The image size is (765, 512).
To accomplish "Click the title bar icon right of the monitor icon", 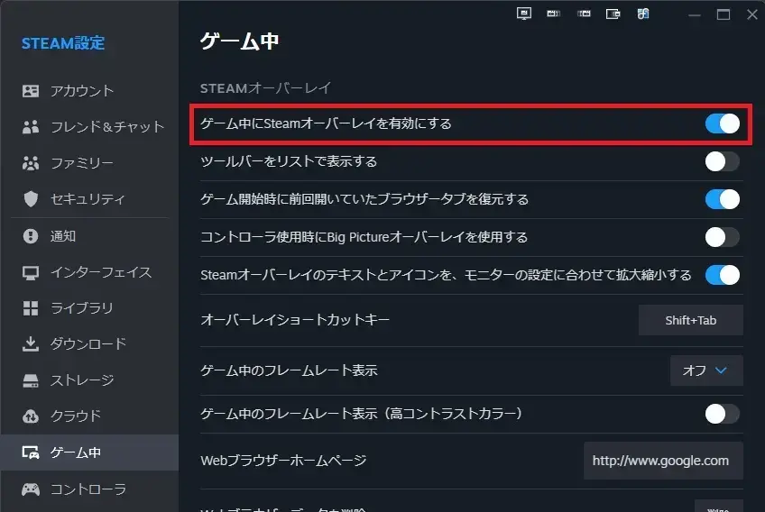I will pyautogui.click(x=553, y=14).
